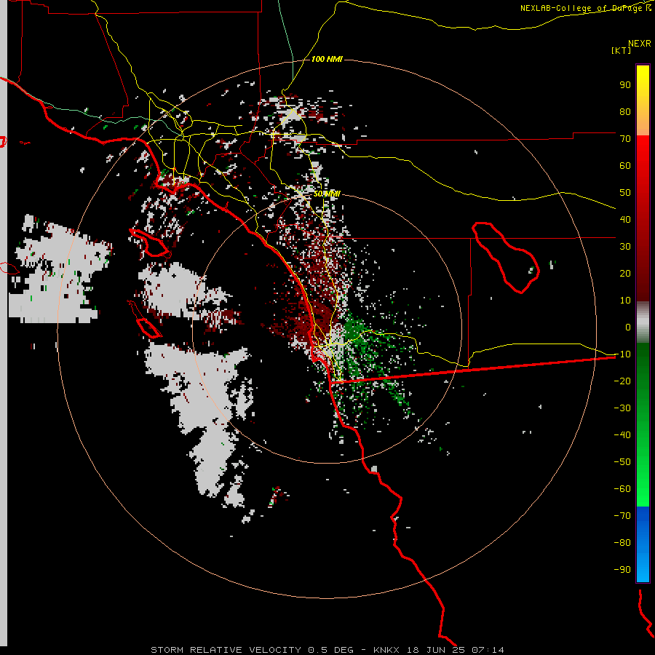
Task: Click the "[KT]" units label above the scale
Action: pos(621,50)
